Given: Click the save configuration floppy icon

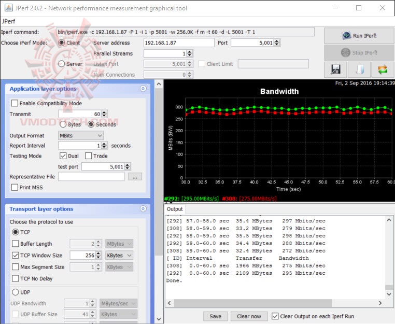Looking at the screenshot, I should pyautogui.click(x=335, y=69).
